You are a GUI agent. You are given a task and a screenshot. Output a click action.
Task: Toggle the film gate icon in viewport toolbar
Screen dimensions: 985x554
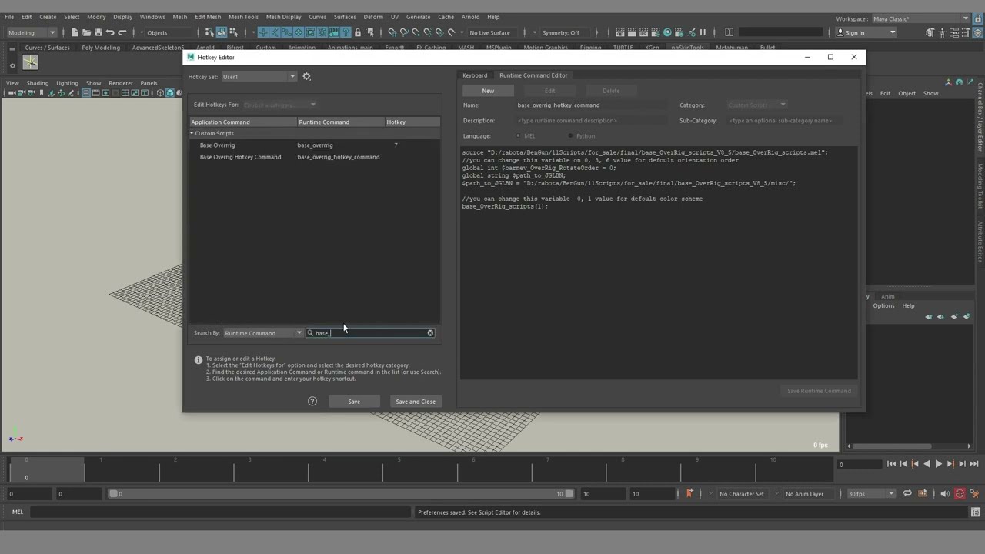[96, 92]
